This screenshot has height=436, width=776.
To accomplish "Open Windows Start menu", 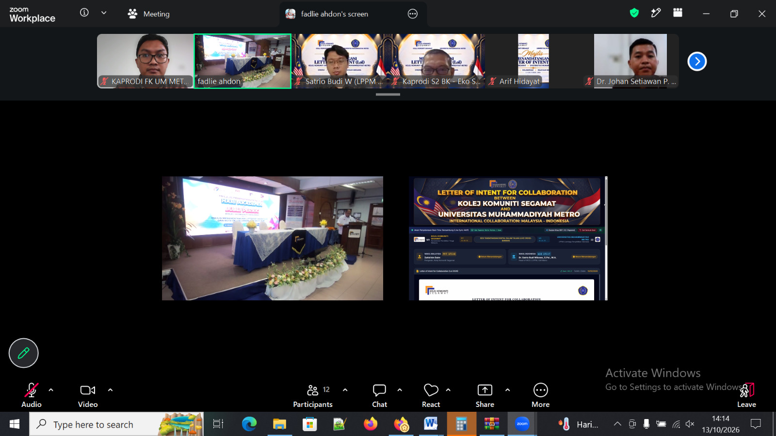I will [x=15, y=424].
